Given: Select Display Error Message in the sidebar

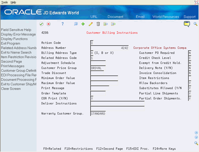Looking at the screenshot, I should 18,34.
